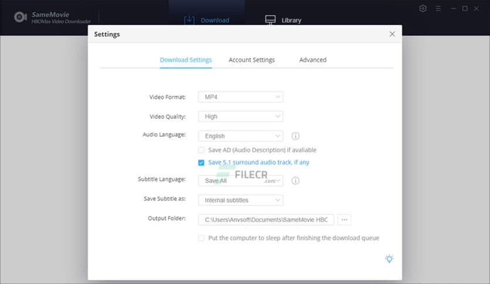The width and height of the screenshot is (490, 284).
Task: Close the SameMovie main window
Action: pyautogui.click(x=477, y=9)
